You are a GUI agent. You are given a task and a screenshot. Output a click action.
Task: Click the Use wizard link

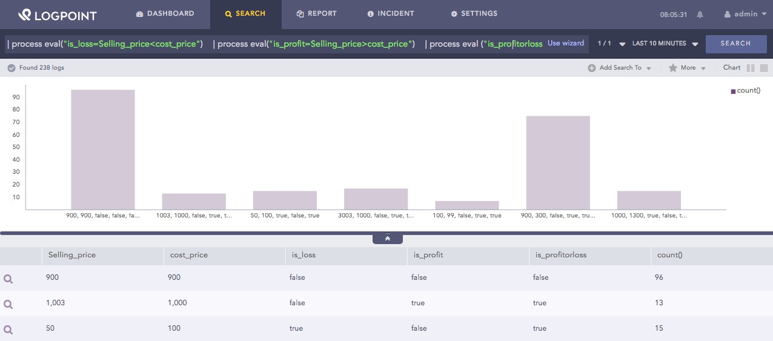click(566, 44)
